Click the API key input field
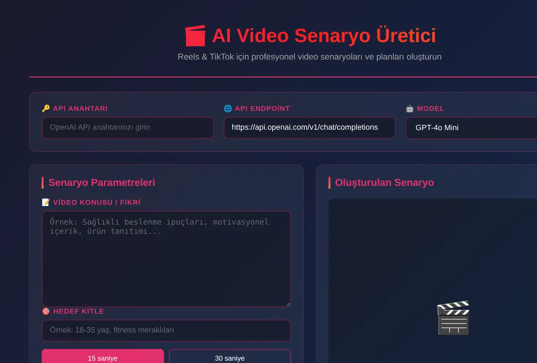 click(x=128, y=128)
